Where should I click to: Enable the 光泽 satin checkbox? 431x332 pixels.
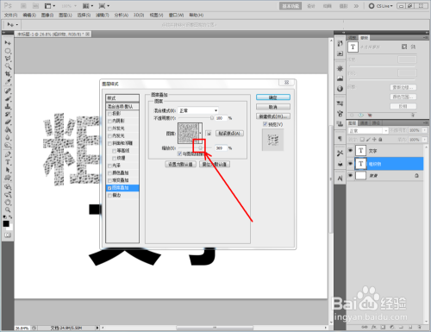pyautogui.click(x=109, y=166)
